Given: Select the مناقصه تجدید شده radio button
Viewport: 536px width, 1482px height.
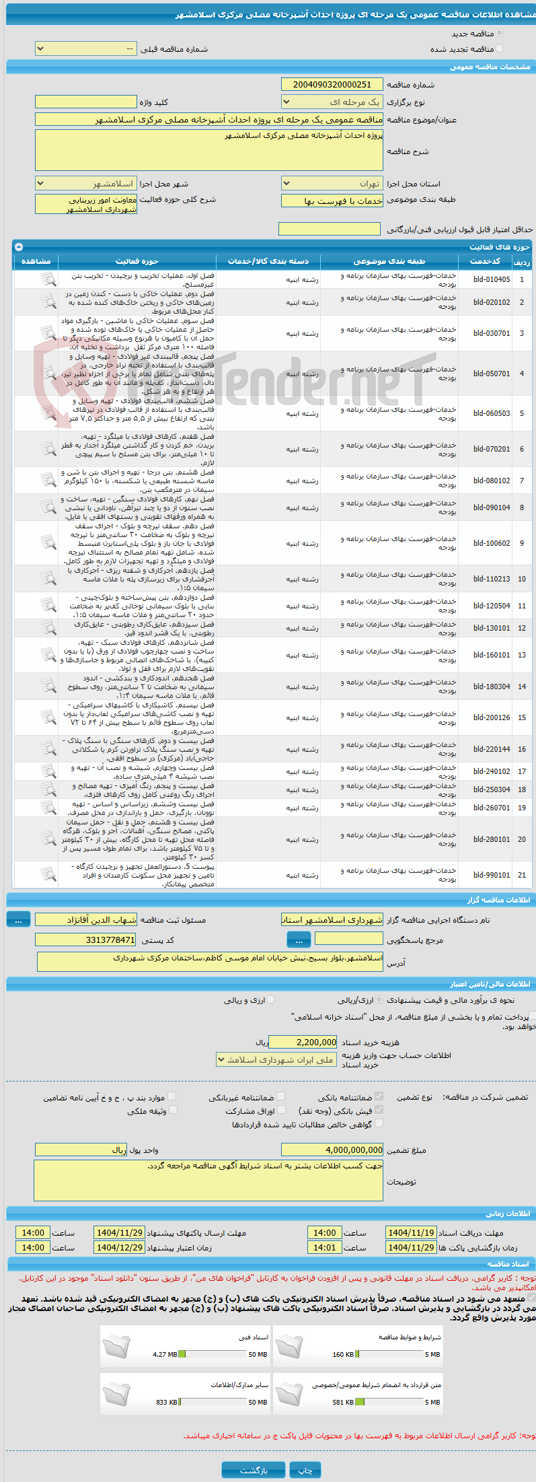Looking at the screenshot, I should [x=499, y=48].
